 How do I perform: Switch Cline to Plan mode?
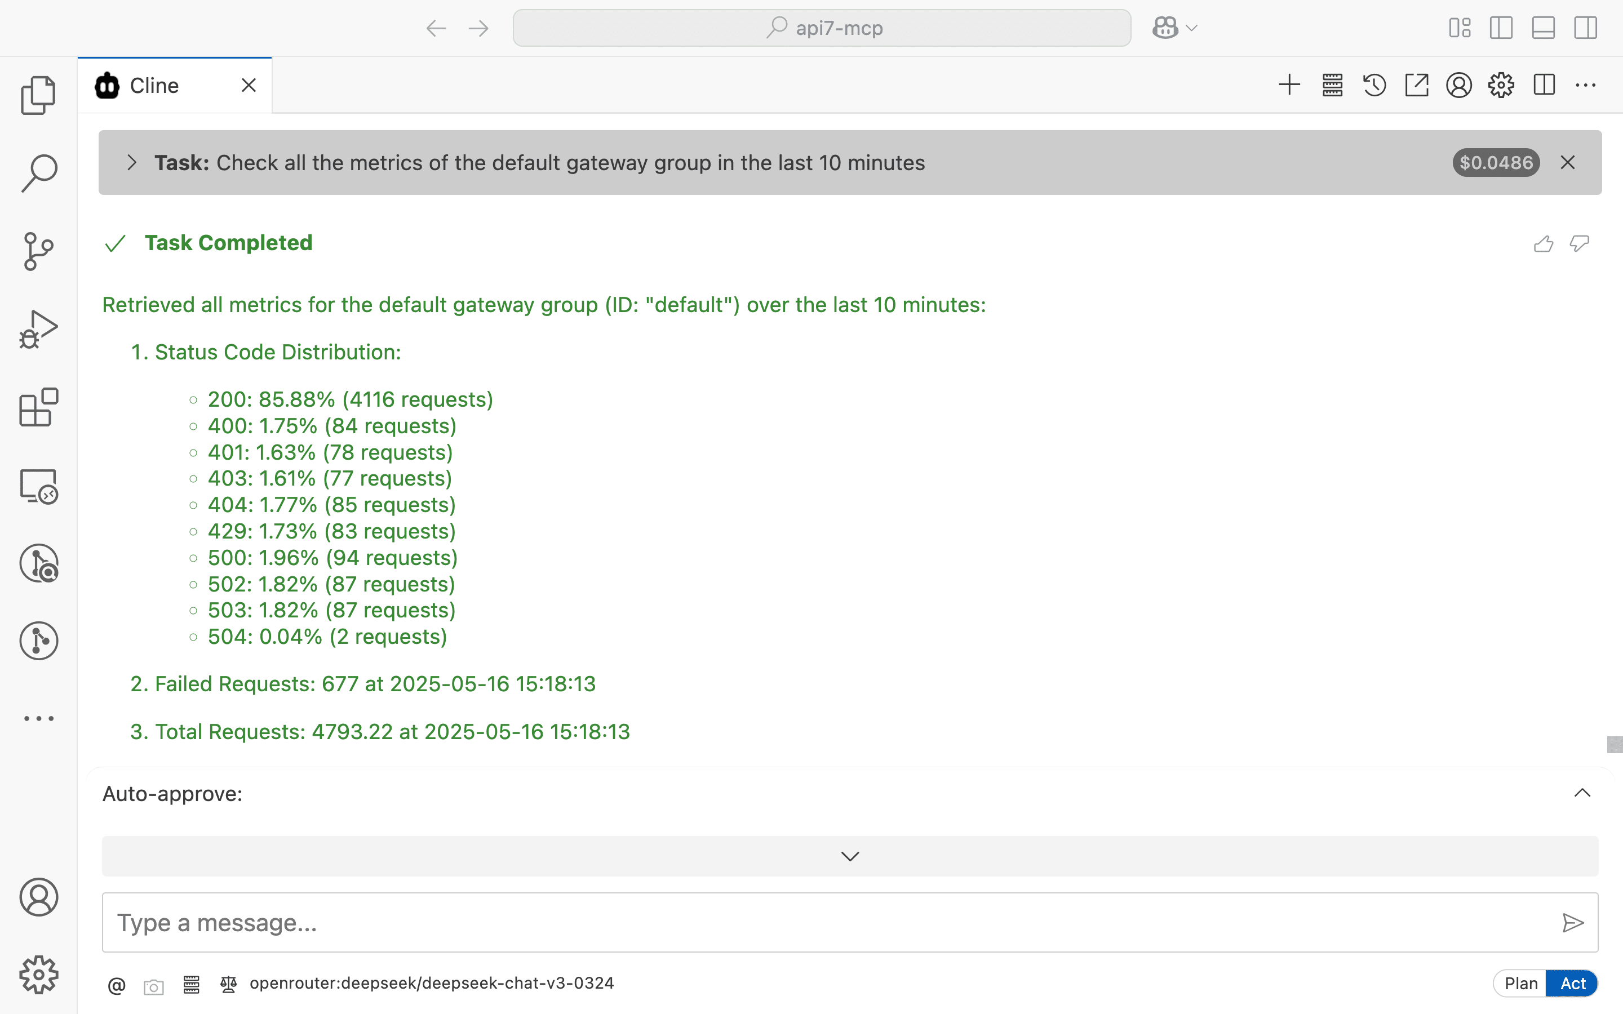point(1520,983)
